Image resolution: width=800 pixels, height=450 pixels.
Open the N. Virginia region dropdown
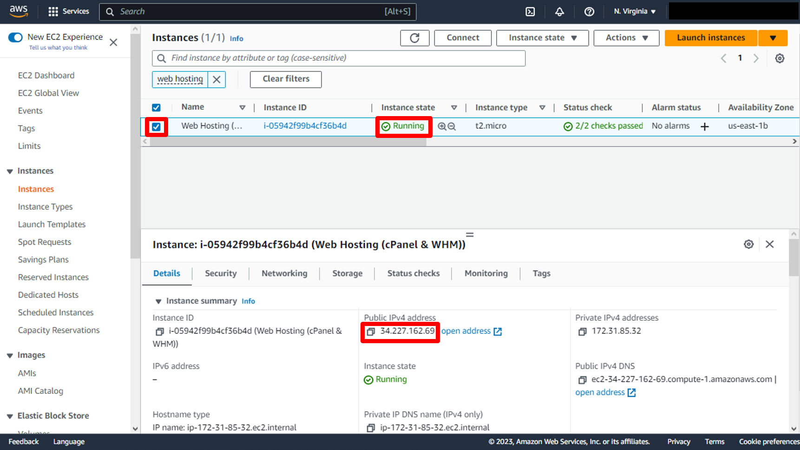[x=635, y=12]
